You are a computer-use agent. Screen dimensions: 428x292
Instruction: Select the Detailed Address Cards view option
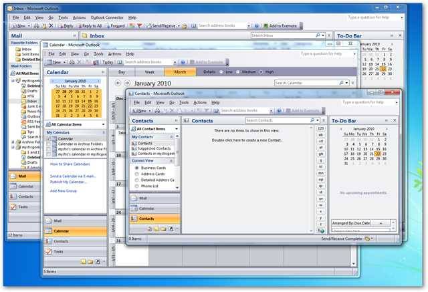coord(136,180)
